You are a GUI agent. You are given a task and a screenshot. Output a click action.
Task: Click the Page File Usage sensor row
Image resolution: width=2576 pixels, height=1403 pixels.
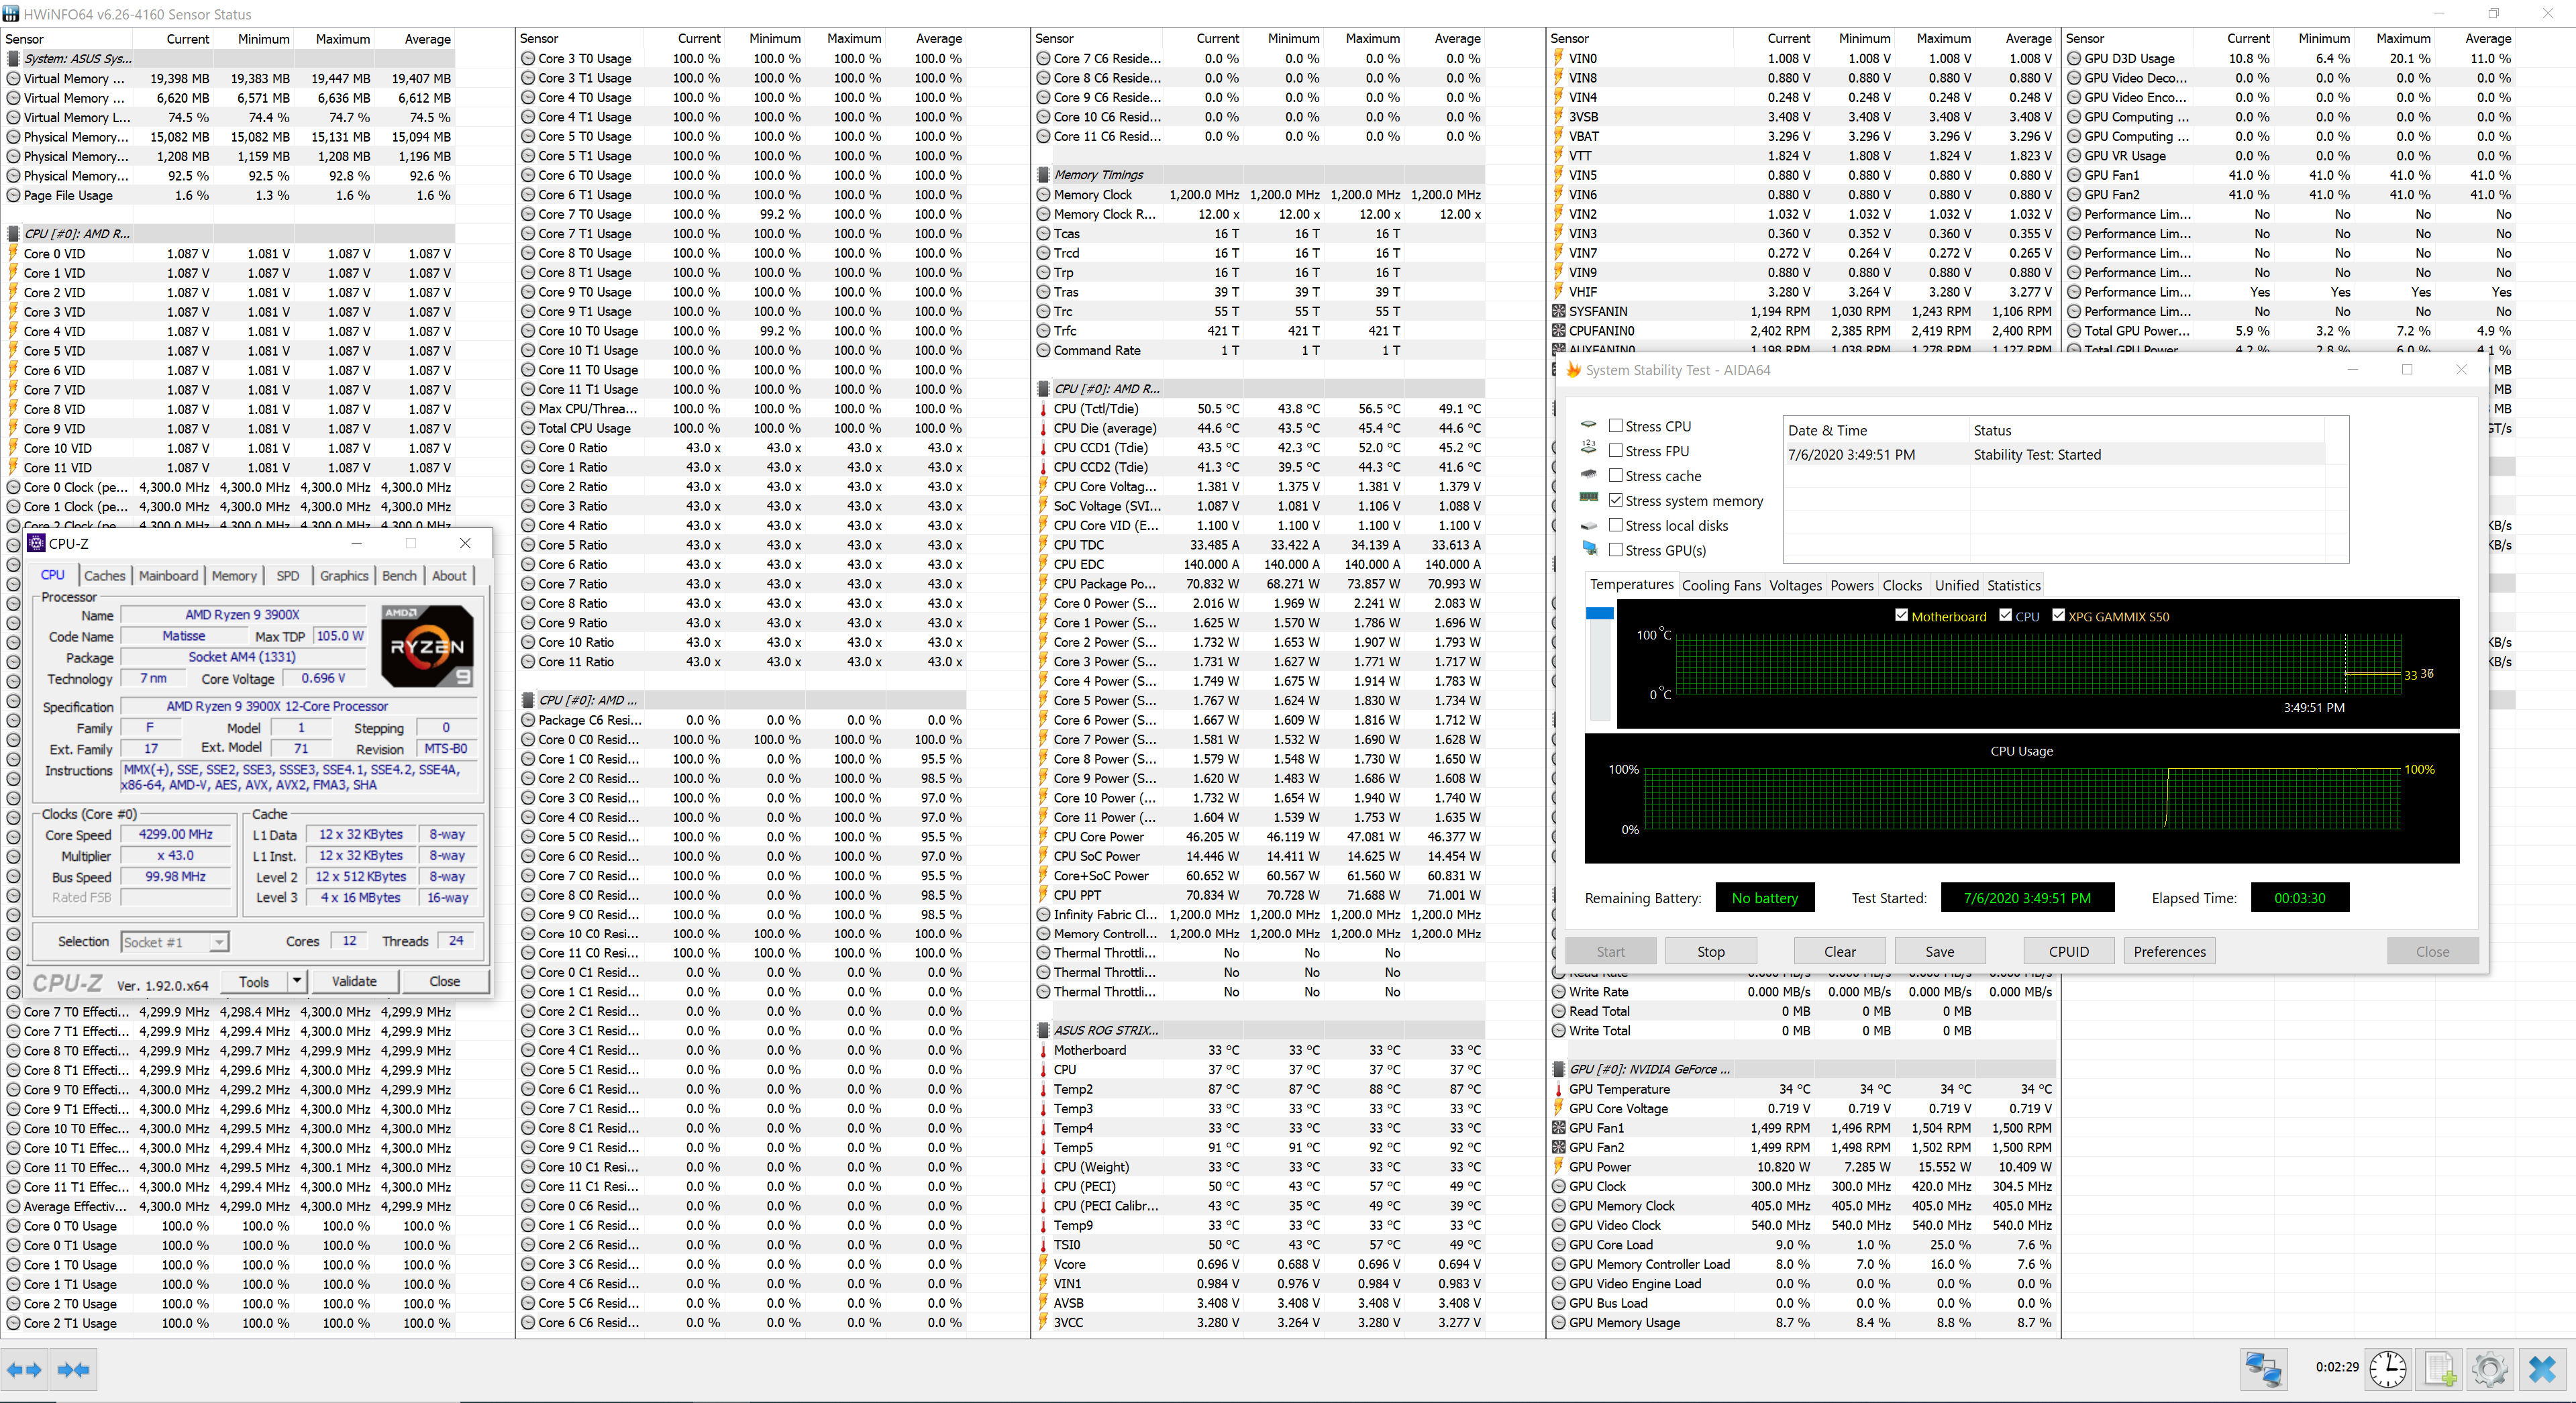click(230, 196)
